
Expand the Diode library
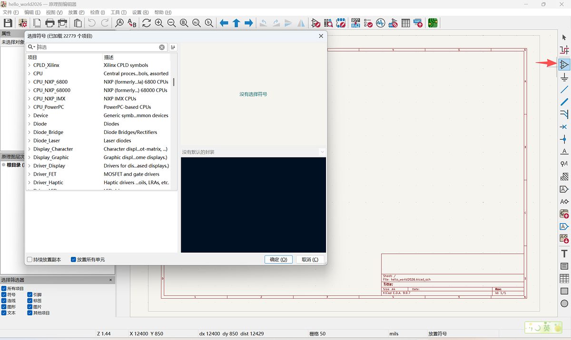pos(29,124)
